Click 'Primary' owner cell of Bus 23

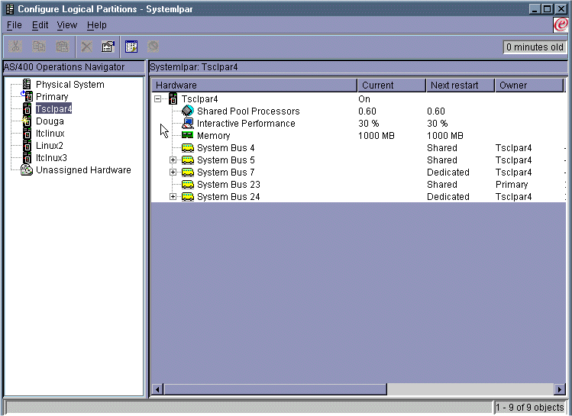tap(512, 185)
